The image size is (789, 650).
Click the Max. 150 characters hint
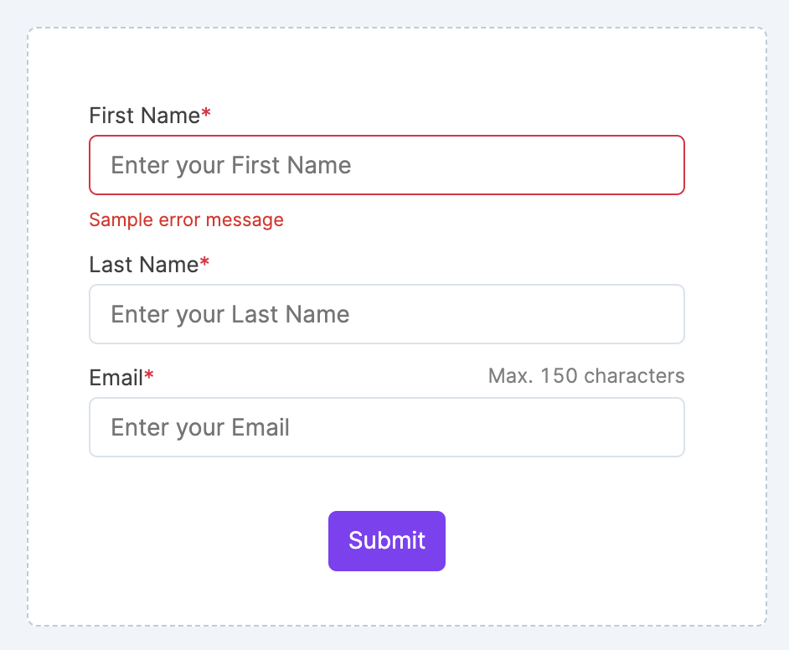[x=585, y=376]
